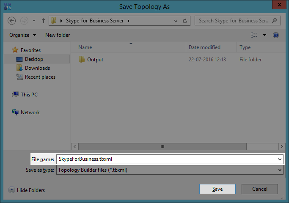
Task: Sort by the Name column header
Action: pos(129,47)
